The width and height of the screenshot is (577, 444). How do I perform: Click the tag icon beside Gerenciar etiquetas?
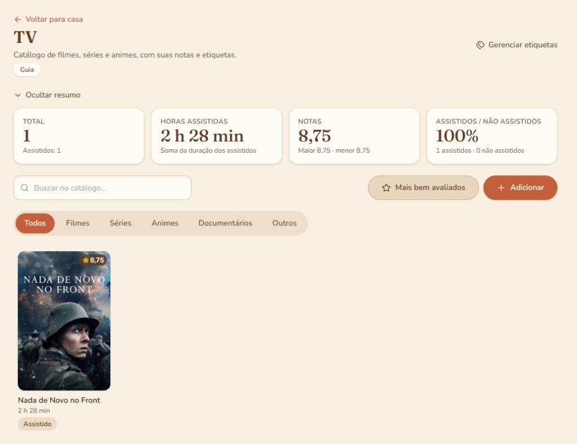[480, 45]
